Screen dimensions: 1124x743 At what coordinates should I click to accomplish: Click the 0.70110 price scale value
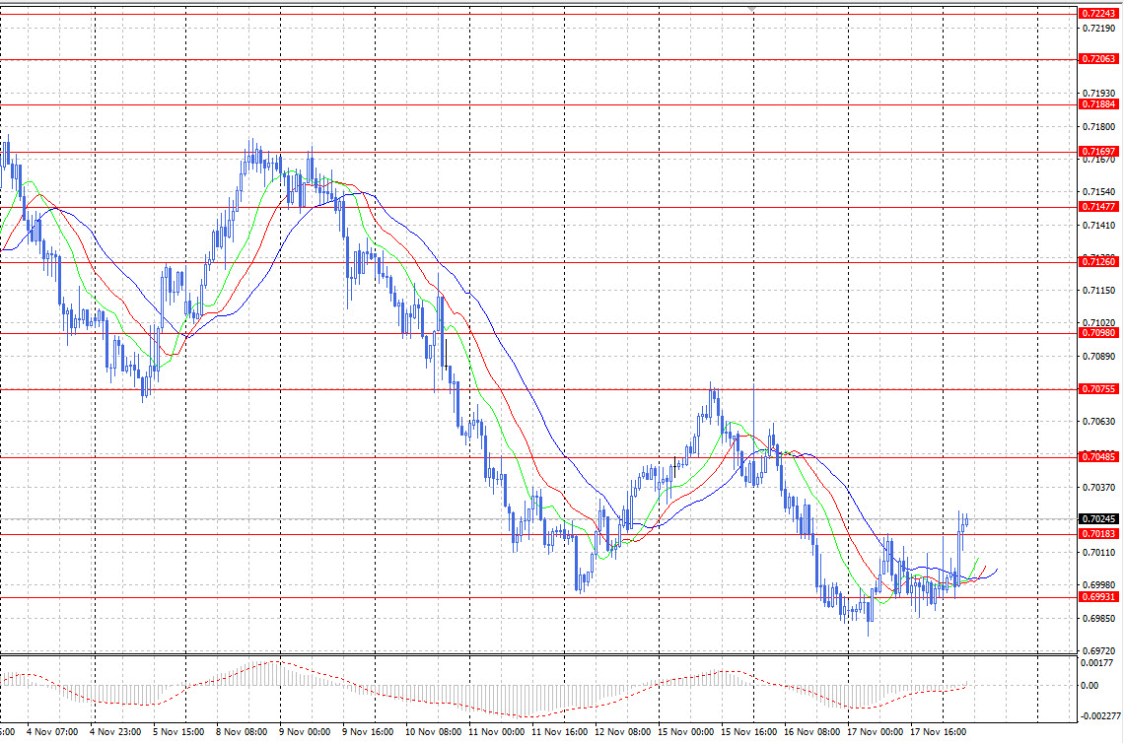[1098, 553]
